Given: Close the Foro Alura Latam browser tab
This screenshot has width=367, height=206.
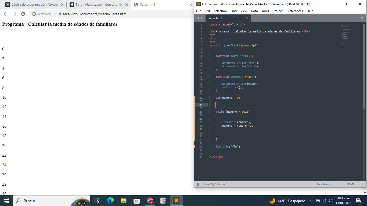Looking at the screenshot, I should pos(127,5).
